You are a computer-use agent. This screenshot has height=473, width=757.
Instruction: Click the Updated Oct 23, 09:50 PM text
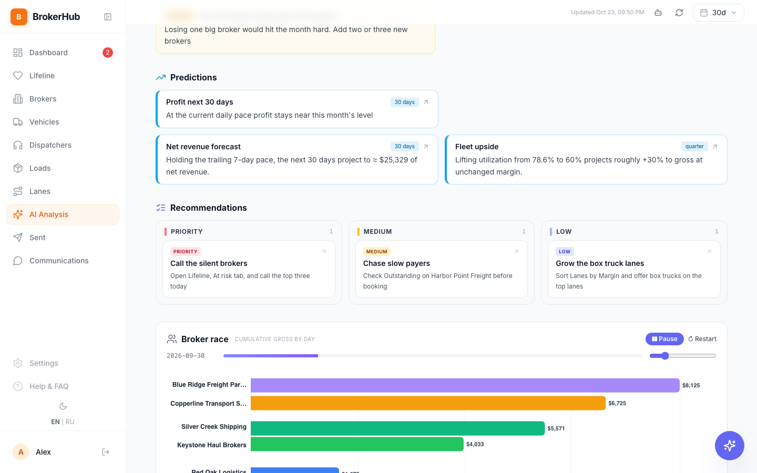click(608, 13)
